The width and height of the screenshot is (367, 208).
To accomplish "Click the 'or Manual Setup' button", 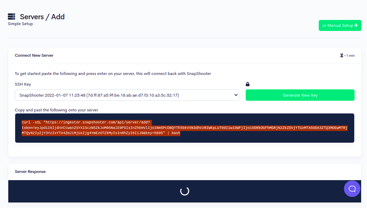I will [x=340, y=25].
